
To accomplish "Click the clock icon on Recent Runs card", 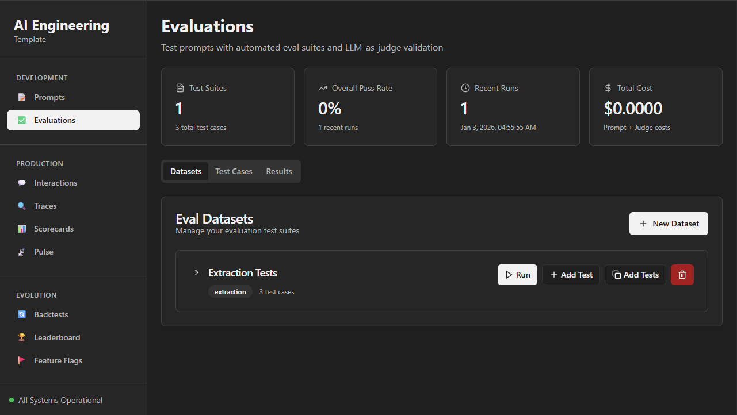I will [x=465, y=87].
